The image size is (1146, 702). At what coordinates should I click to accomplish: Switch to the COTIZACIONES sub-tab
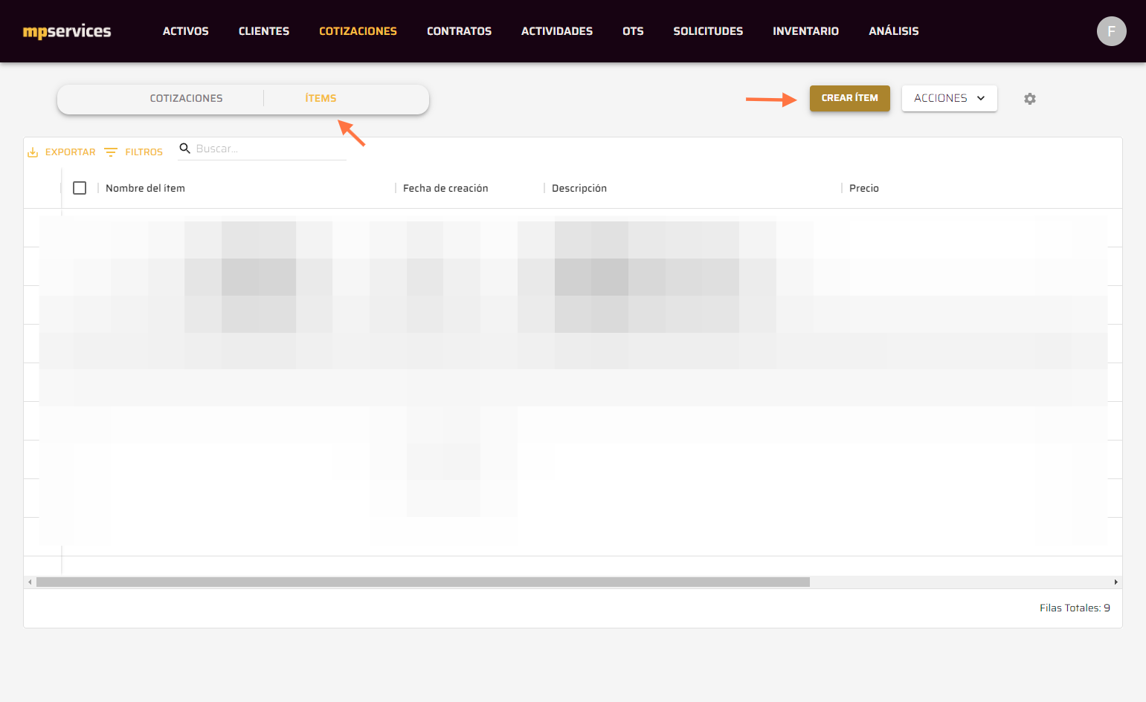point(187,99)
